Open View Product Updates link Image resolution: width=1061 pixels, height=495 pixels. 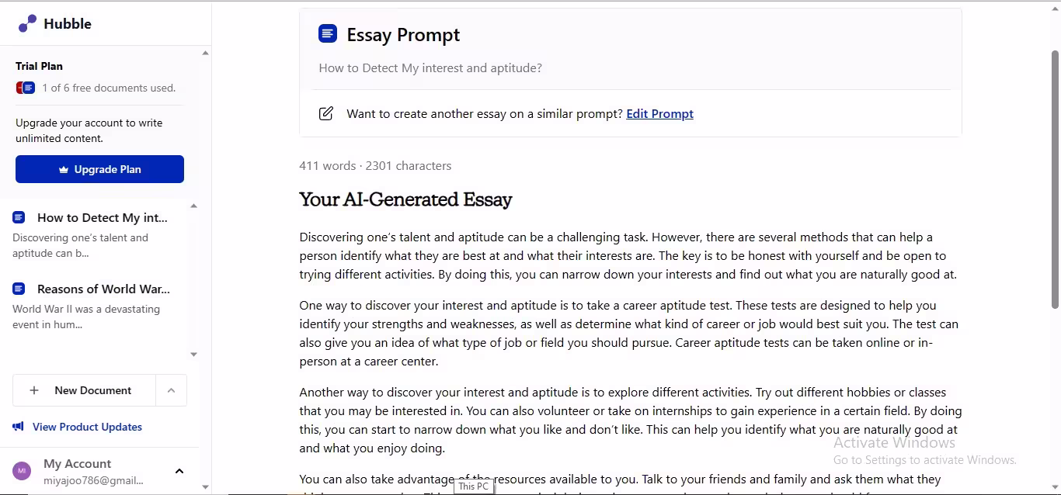click(x=87, y=427)
